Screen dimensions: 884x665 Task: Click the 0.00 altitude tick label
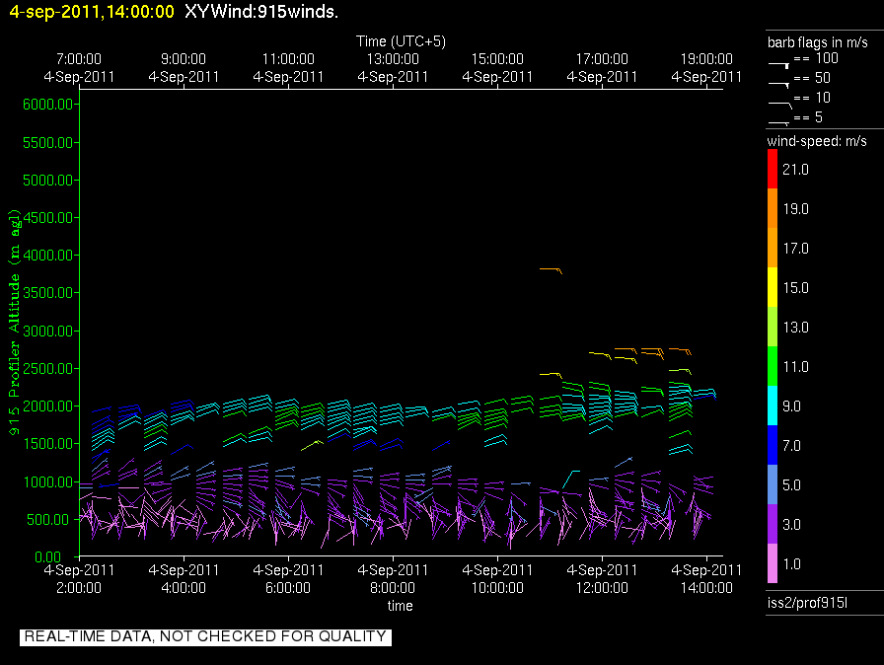click(47, 557)
